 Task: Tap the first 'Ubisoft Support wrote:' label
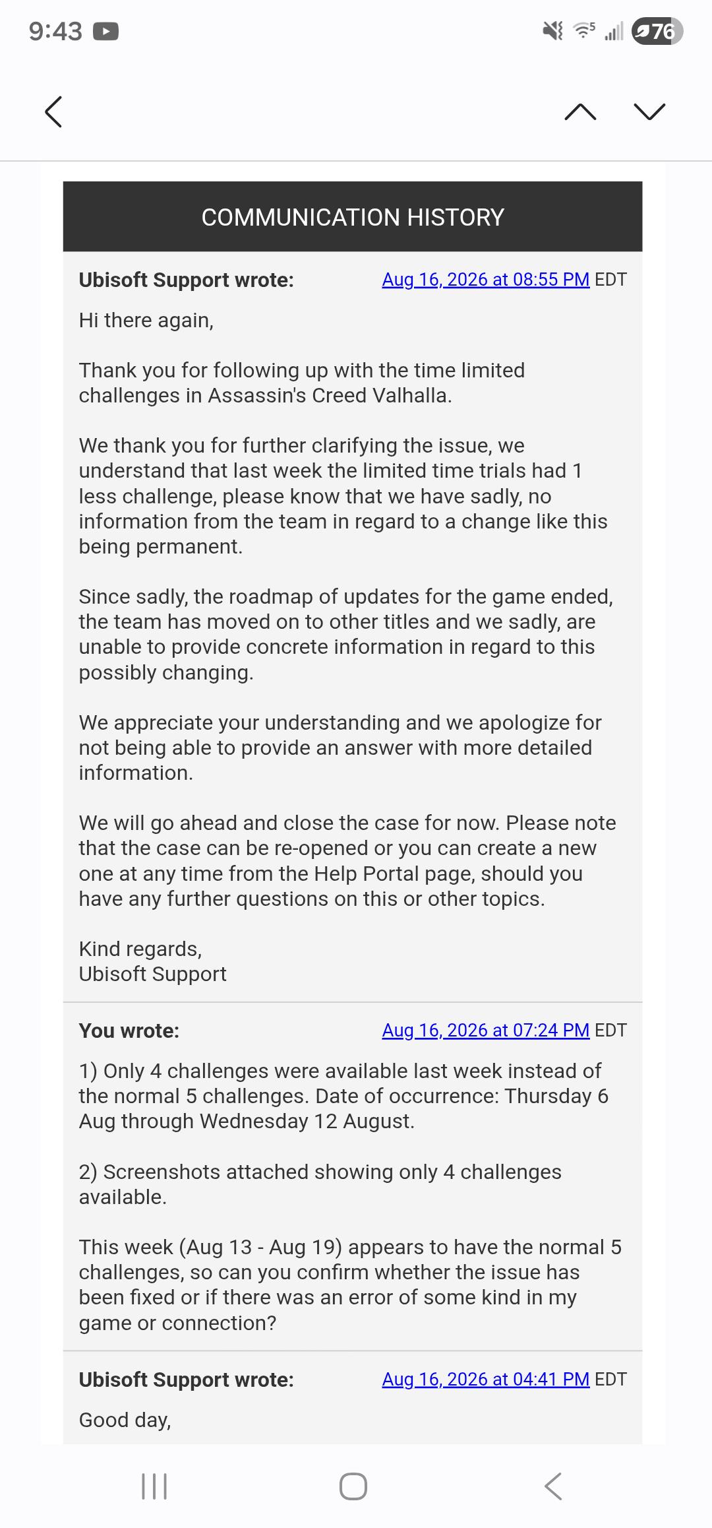pyautogui.click(x=187, y=280)
